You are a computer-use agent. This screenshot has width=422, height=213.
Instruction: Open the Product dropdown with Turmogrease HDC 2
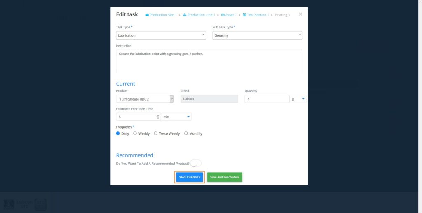[145, 98]
